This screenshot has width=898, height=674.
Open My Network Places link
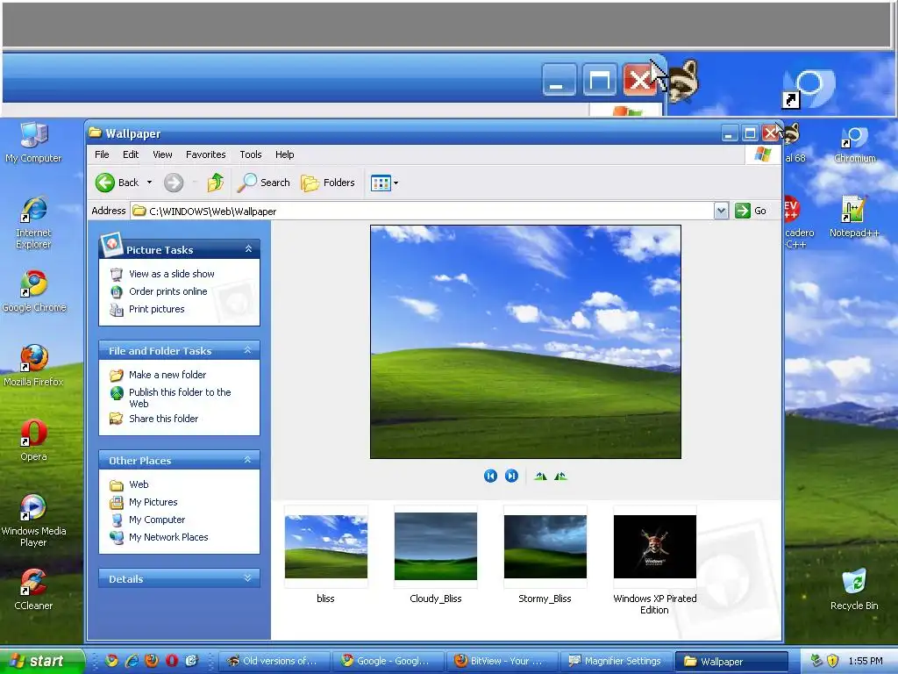click(x=168, y=538)
